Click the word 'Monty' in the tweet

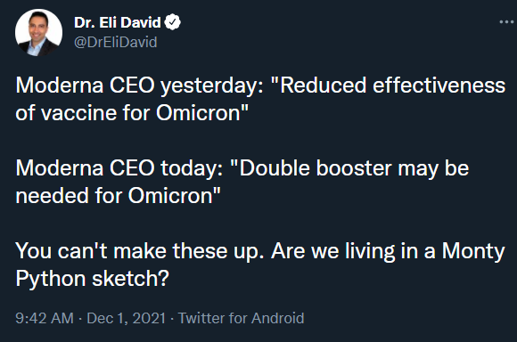[473, 251]
